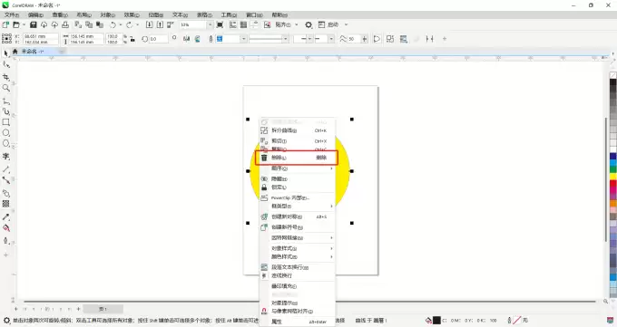
Task: Select the Rectangle tool
Action: pos(6,122)
